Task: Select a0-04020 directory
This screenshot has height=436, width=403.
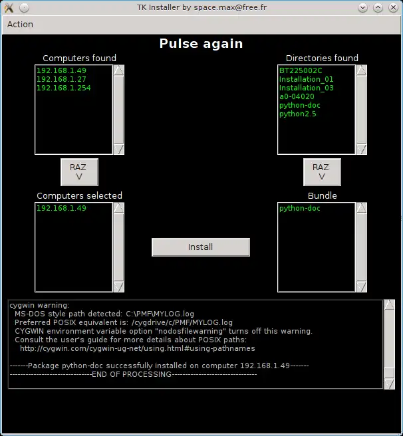Action: point(297,96)
